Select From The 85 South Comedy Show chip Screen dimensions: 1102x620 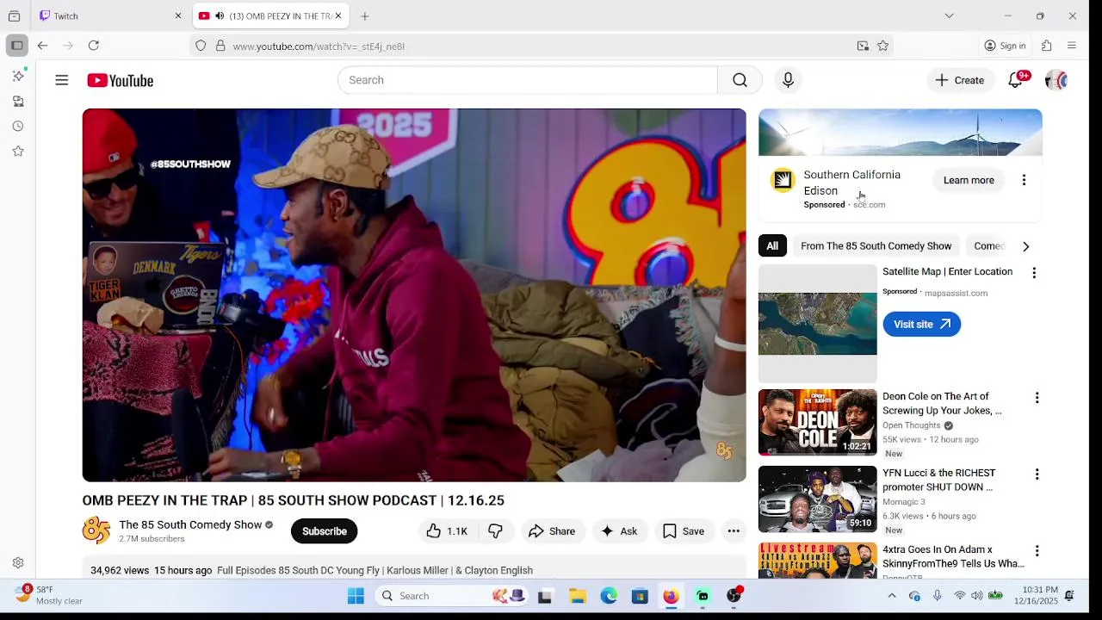click(876, 246)
